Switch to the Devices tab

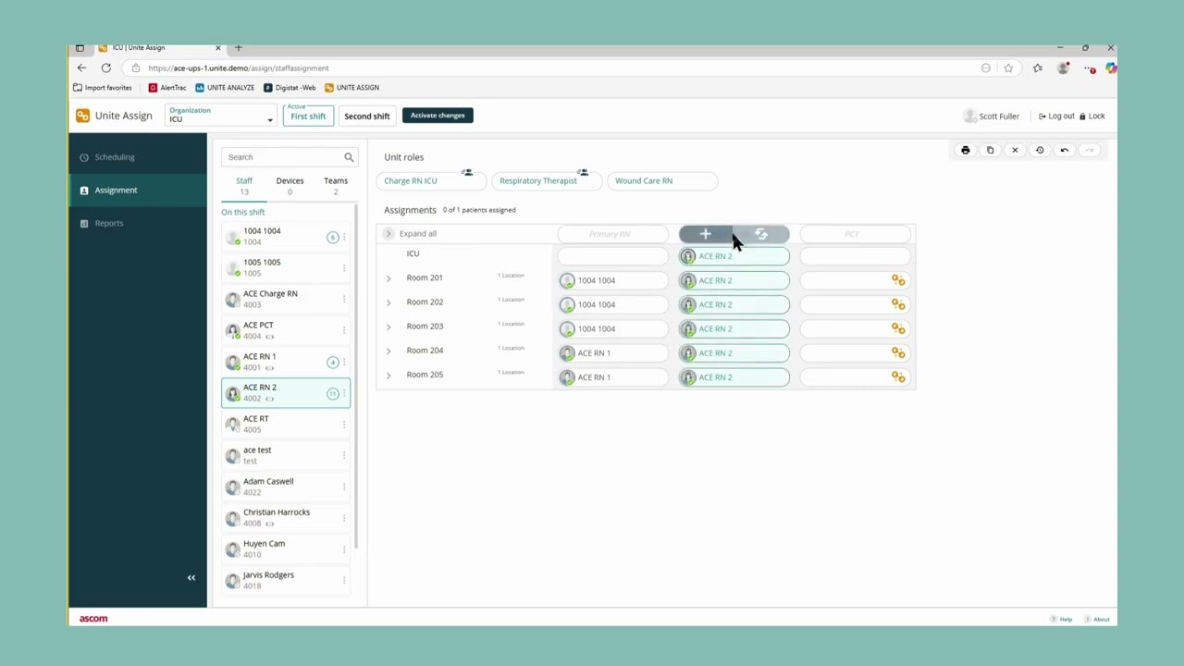(x=290, y=185)
